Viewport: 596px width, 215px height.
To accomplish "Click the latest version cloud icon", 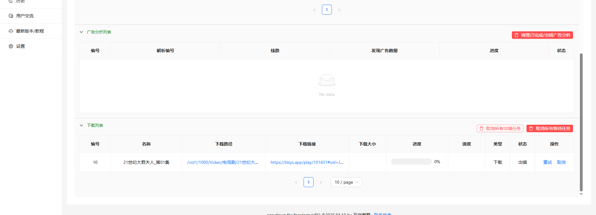I will (11, 31).
